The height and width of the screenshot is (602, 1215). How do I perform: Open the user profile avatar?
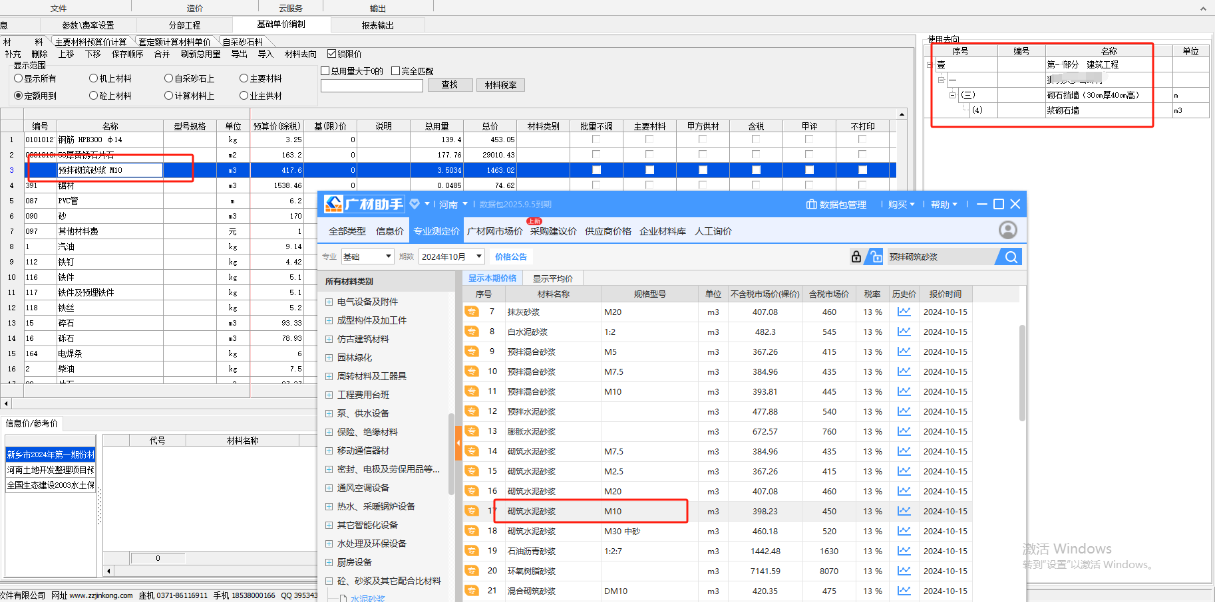coord(1008,231)
